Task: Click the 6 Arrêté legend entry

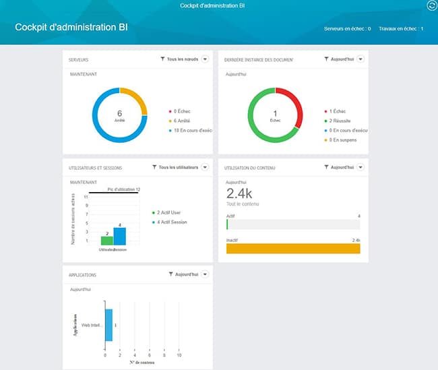Action: [x=179, y=121]
